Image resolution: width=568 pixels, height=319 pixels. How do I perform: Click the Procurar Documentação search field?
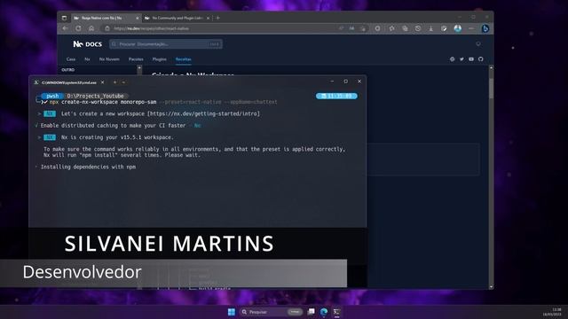point(166,44)
